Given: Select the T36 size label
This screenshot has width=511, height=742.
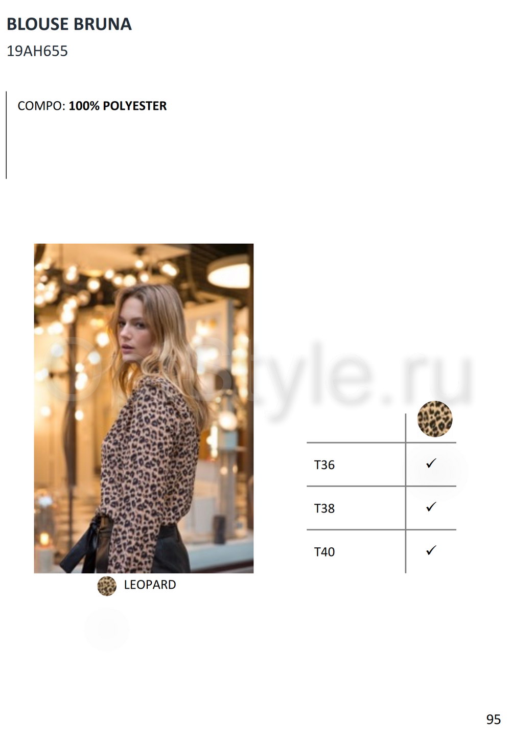Looking at the screenshot, I should (324, 465).
